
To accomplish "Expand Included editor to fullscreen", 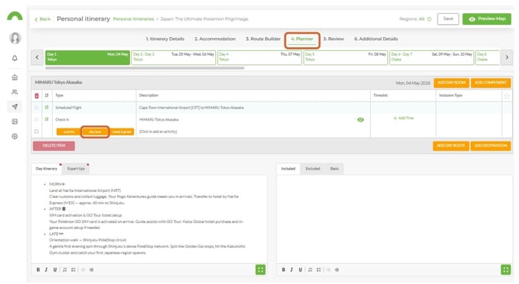I will (506, 270).
